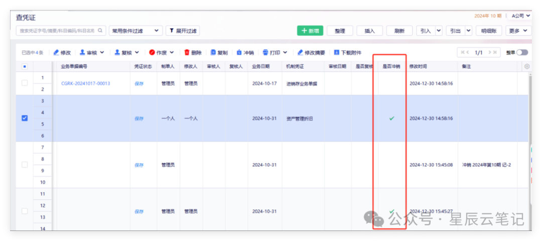The image size is (542, 241).
Task: Click the 2024年 10 期 period label
Action: [488, 16]
